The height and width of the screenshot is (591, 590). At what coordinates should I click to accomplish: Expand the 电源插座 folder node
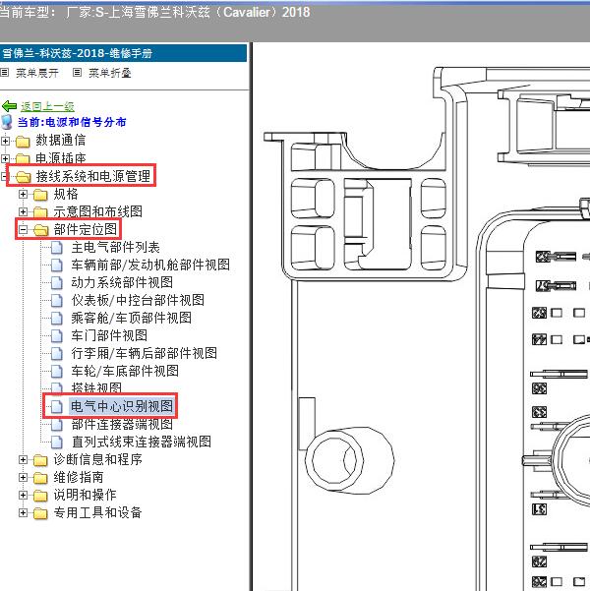5,158
